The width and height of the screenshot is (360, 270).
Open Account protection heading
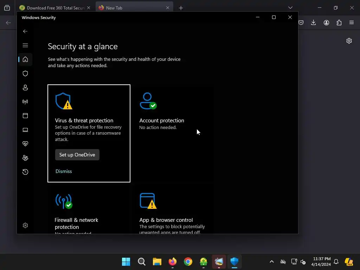162,121
